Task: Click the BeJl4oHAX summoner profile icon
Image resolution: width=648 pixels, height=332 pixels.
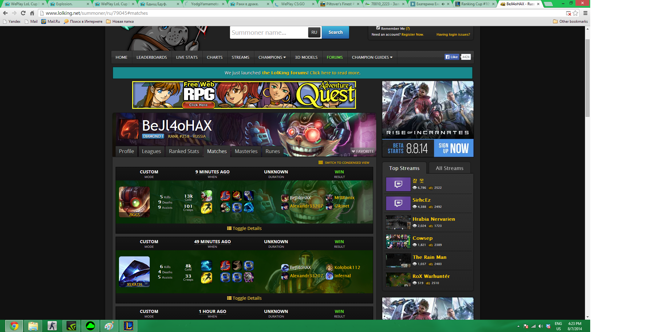Action: [x=129, y=129]
